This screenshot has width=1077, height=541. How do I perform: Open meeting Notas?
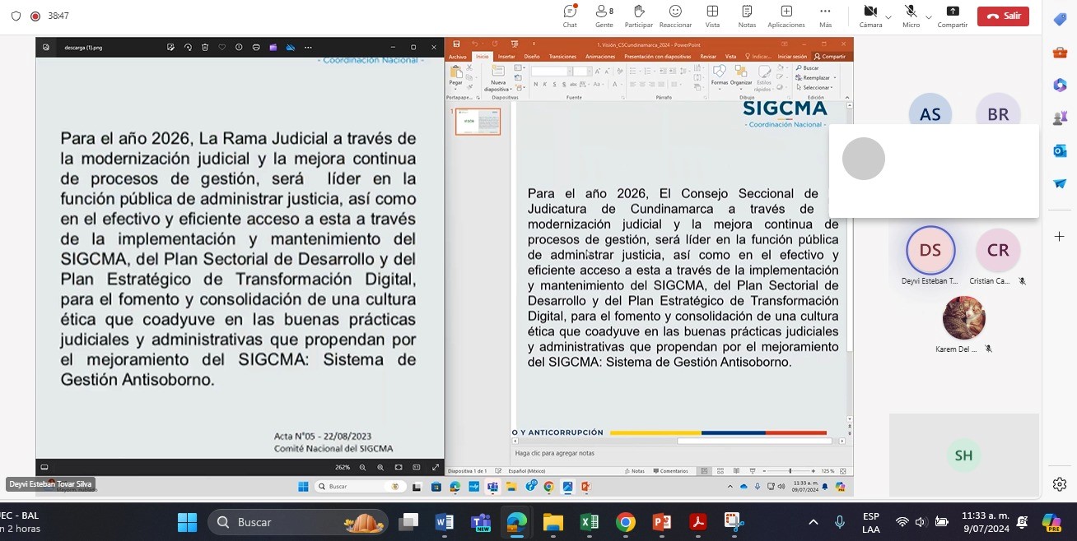tap(747, 16)
